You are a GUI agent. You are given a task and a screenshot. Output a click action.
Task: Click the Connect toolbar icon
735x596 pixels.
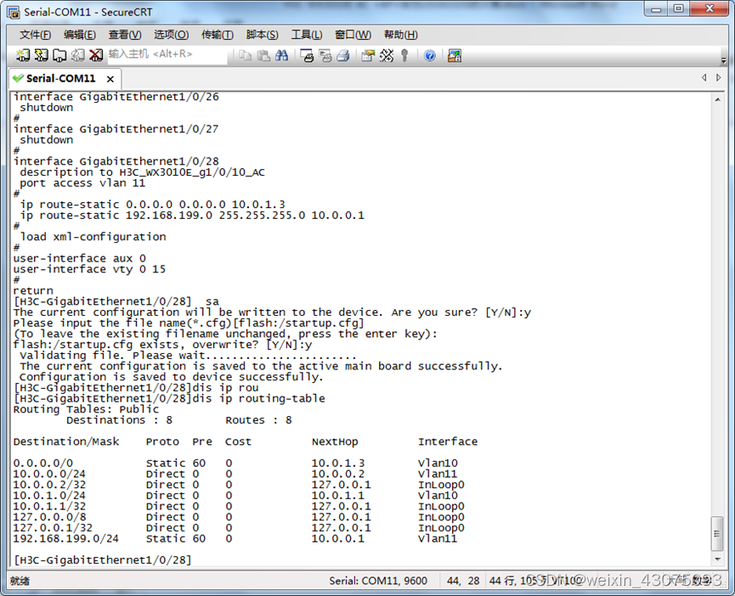[x=22, y=55]
